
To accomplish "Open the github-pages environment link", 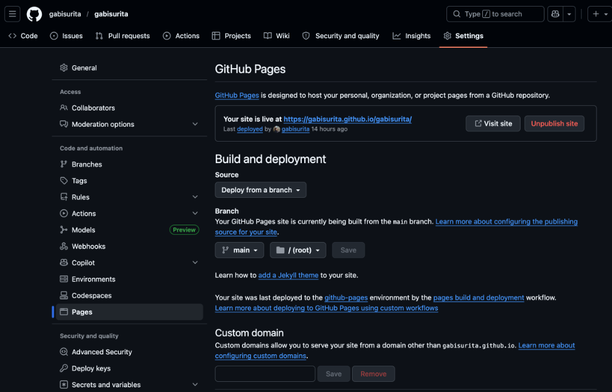I will tap(346, 298).
